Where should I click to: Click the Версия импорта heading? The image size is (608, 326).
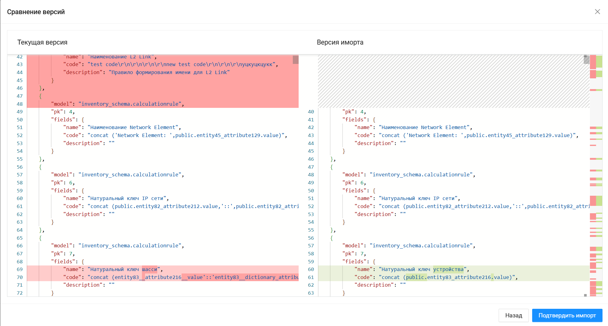click(x=340, y=42)
